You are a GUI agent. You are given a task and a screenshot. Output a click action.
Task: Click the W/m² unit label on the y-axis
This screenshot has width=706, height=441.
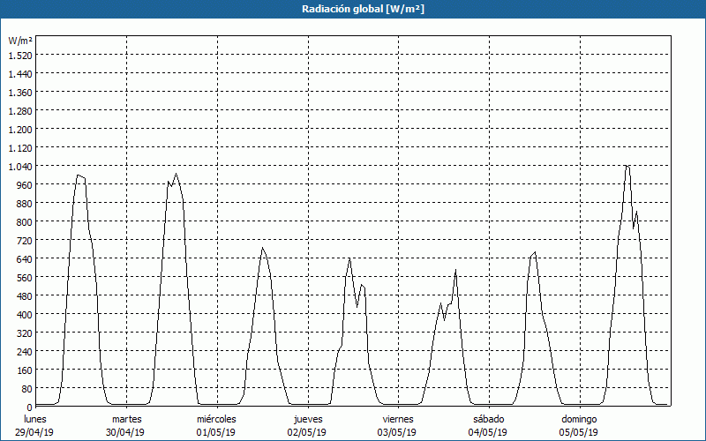click(x=20, y=41)
